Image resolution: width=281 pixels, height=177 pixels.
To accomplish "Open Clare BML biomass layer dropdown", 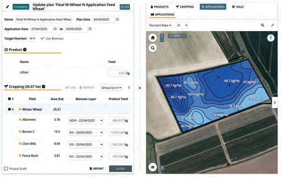I will (x=86, y=144).
